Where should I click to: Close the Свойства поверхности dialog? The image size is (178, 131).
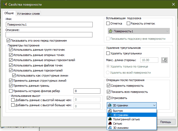point(171,5)
